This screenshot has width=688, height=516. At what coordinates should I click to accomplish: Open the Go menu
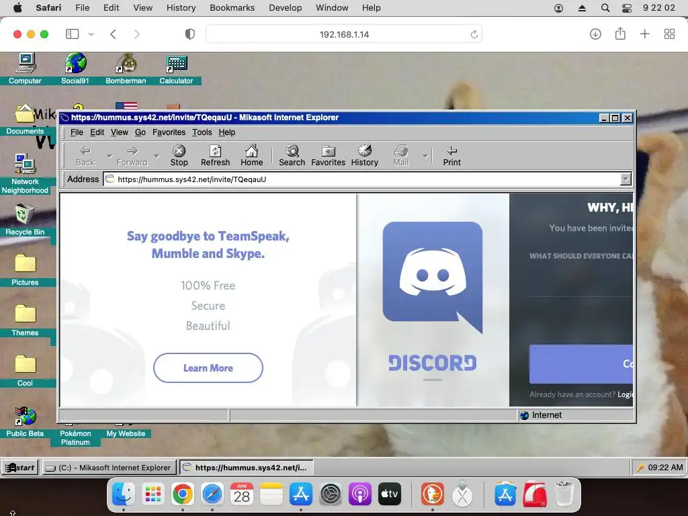(x=140, y=132)
